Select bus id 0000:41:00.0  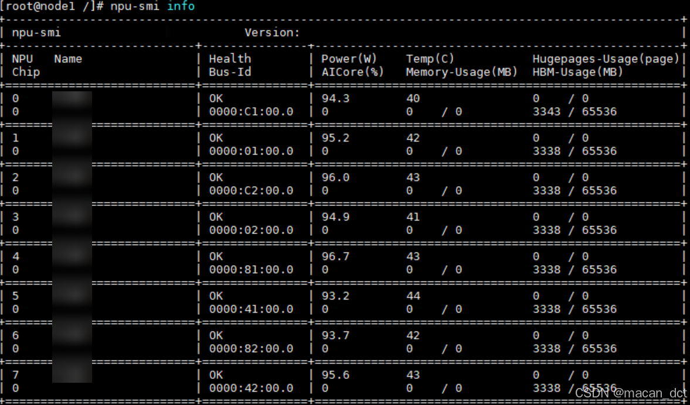(251, 309)
